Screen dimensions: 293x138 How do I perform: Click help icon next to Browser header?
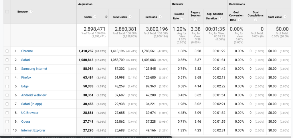coord(31,12)
